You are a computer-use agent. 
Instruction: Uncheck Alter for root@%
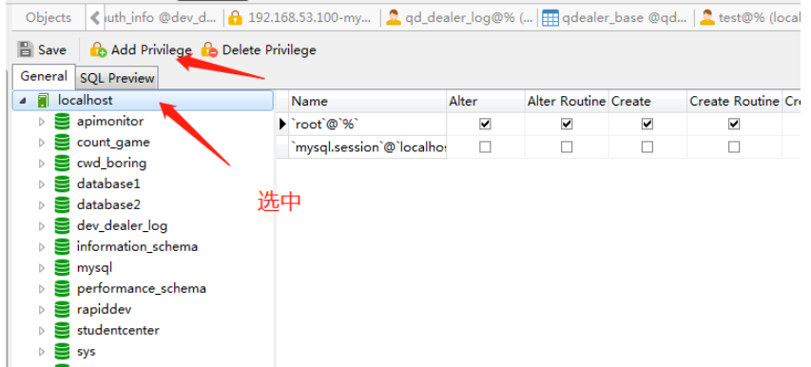tap(485, 124)
